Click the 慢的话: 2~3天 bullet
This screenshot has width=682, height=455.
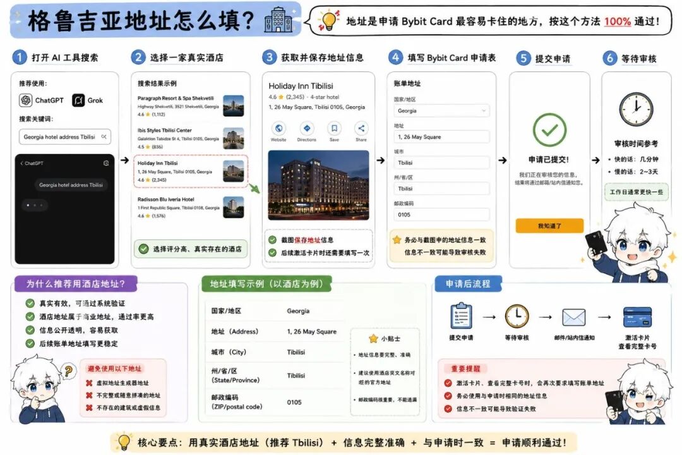pos(633,172)
